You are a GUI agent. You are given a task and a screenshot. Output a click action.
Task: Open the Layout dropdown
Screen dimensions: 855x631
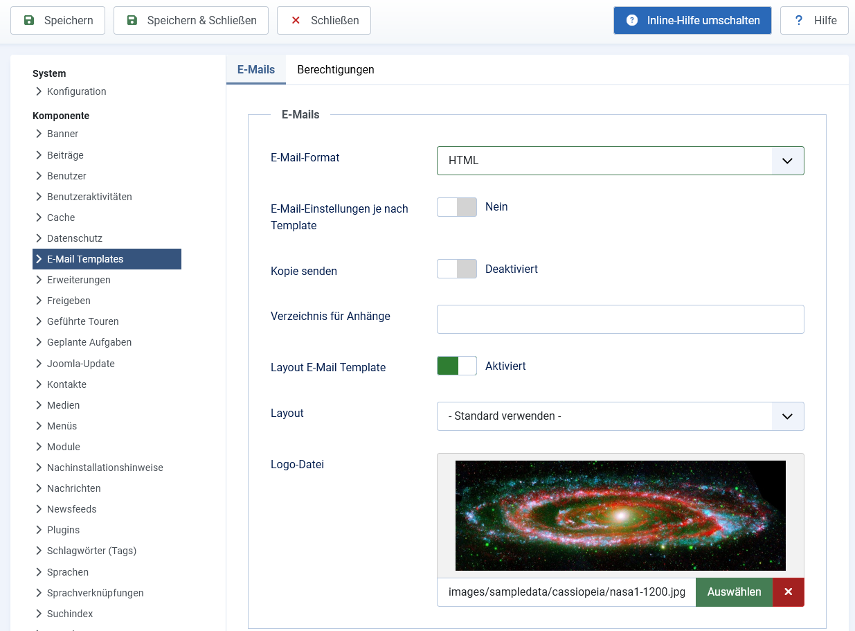pos(620,416)
